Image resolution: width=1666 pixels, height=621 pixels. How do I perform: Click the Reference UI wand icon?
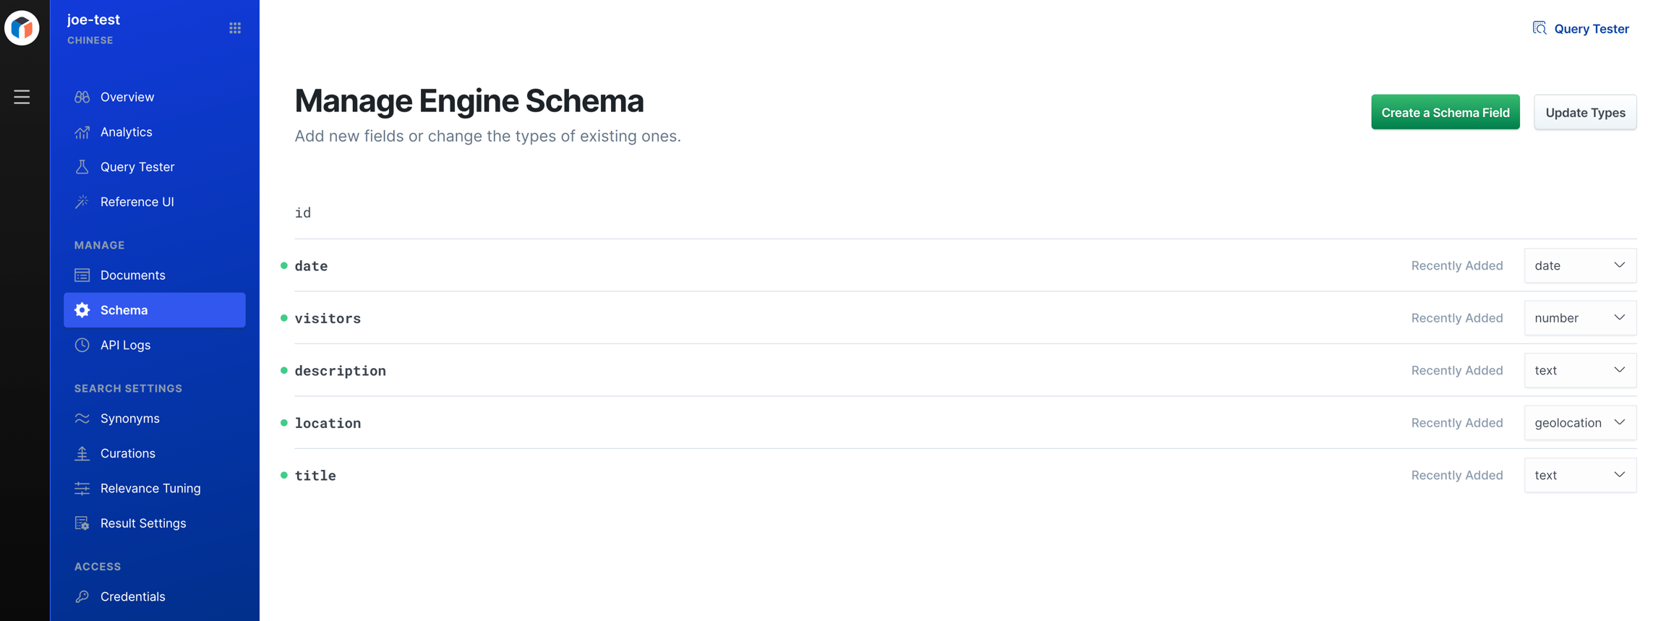click(x=82, y=202)
